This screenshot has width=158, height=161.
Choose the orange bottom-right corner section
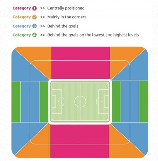point(125,145)
